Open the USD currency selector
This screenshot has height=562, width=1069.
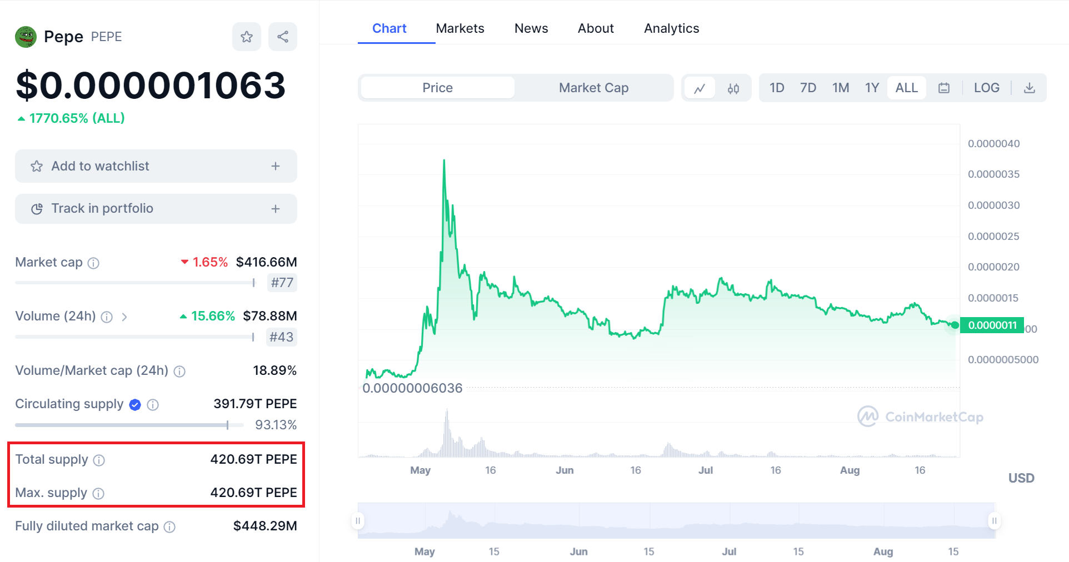[x=1021, y=478]
